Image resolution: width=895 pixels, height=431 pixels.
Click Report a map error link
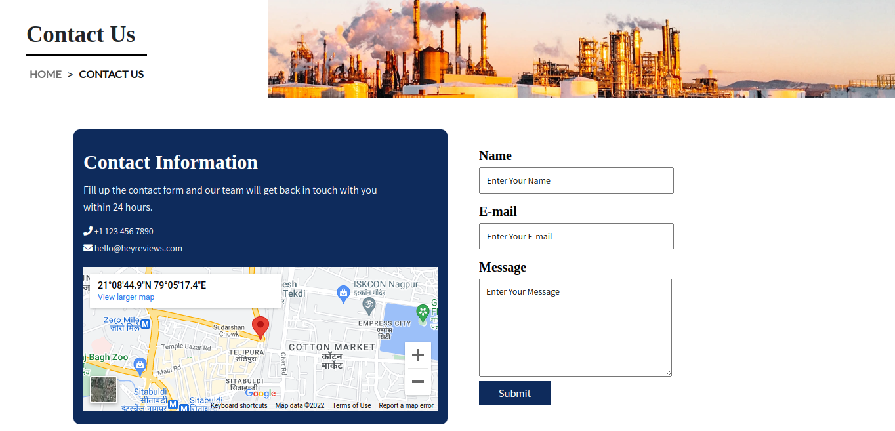coord(406,405)
